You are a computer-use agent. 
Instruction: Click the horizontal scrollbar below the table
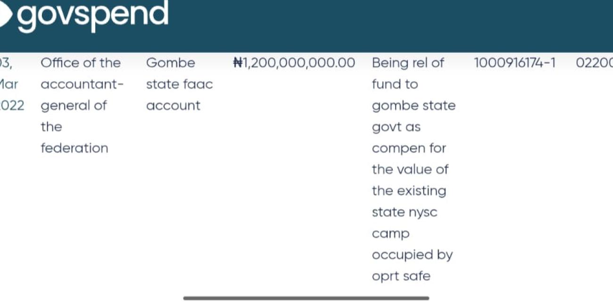pos(306,298)
